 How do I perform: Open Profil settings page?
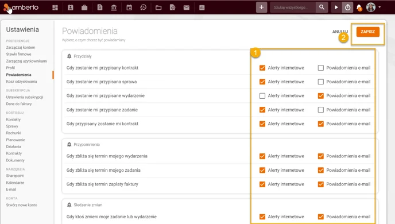click(x=10, y=68)
